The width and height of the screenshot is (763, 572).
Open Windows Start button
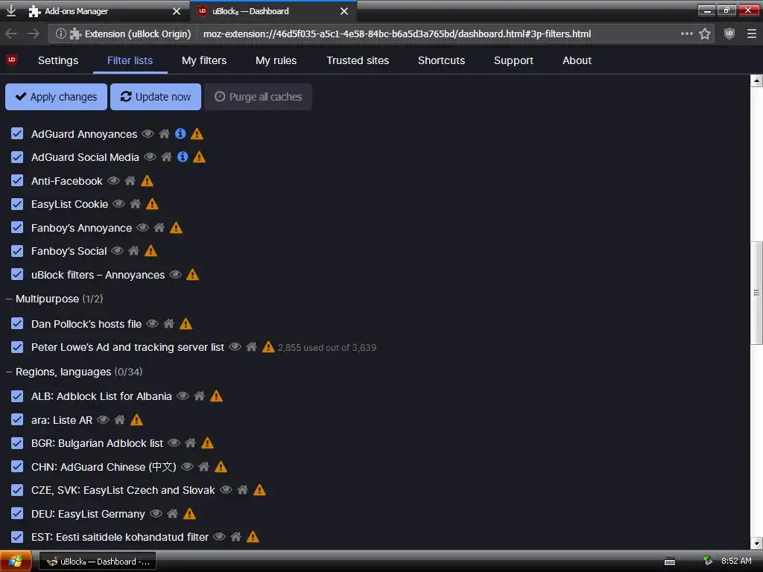pyautogui.click(x=16, y=562)
